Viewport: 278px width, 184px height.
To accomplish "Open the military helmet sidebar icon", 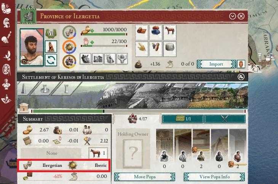I will click(x=7, y=22).
